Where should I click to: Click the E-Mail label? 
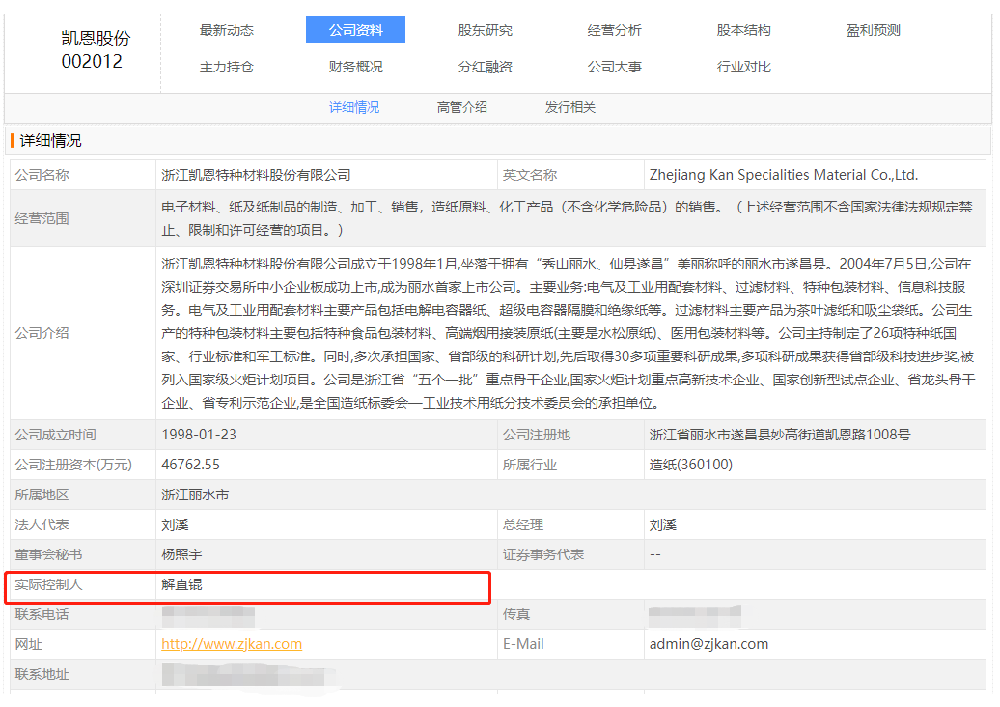click(523, 644)
